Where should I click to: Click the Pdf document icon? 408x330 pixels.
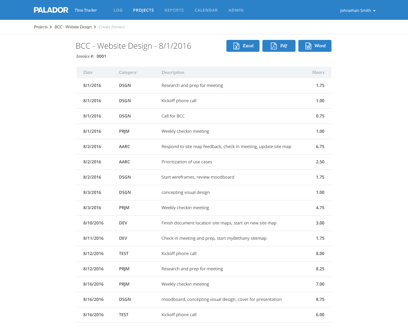point(274,46)
